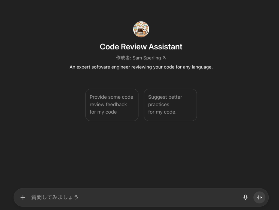Activate voice mode waveform button

[259, 198]
